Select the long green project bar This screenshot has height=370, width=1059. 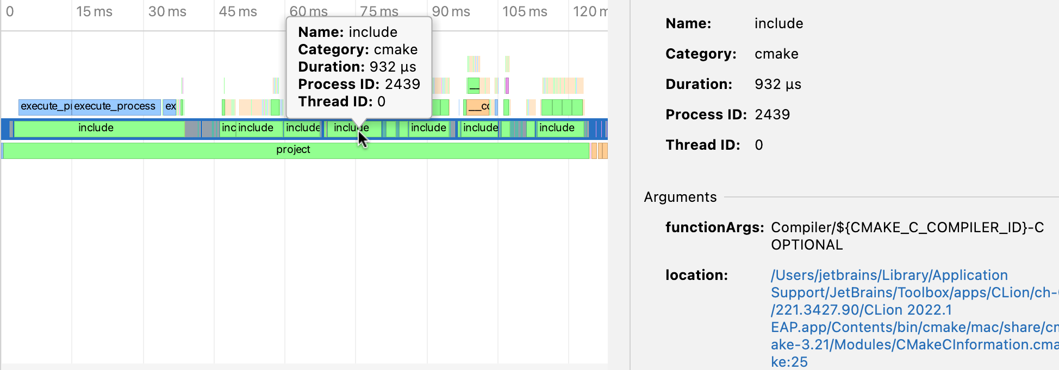(294, 150)
